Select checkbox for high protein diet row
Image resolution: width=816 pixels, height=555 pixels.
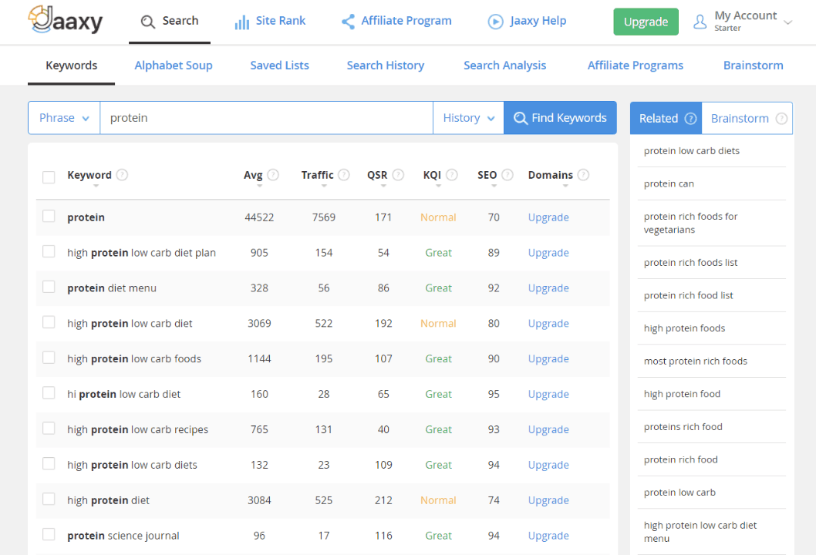pyautogui.click(x=49, y=499)
